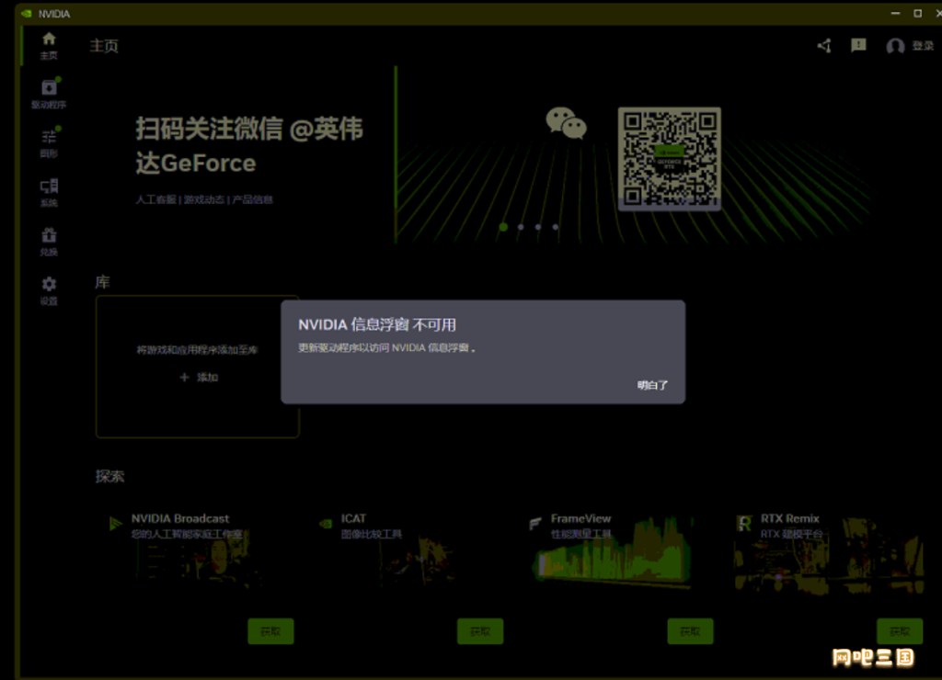Select the third banner carousel dot
This screenshot has height=680, width=942.
pyautogui.click(x=538, y=227)
